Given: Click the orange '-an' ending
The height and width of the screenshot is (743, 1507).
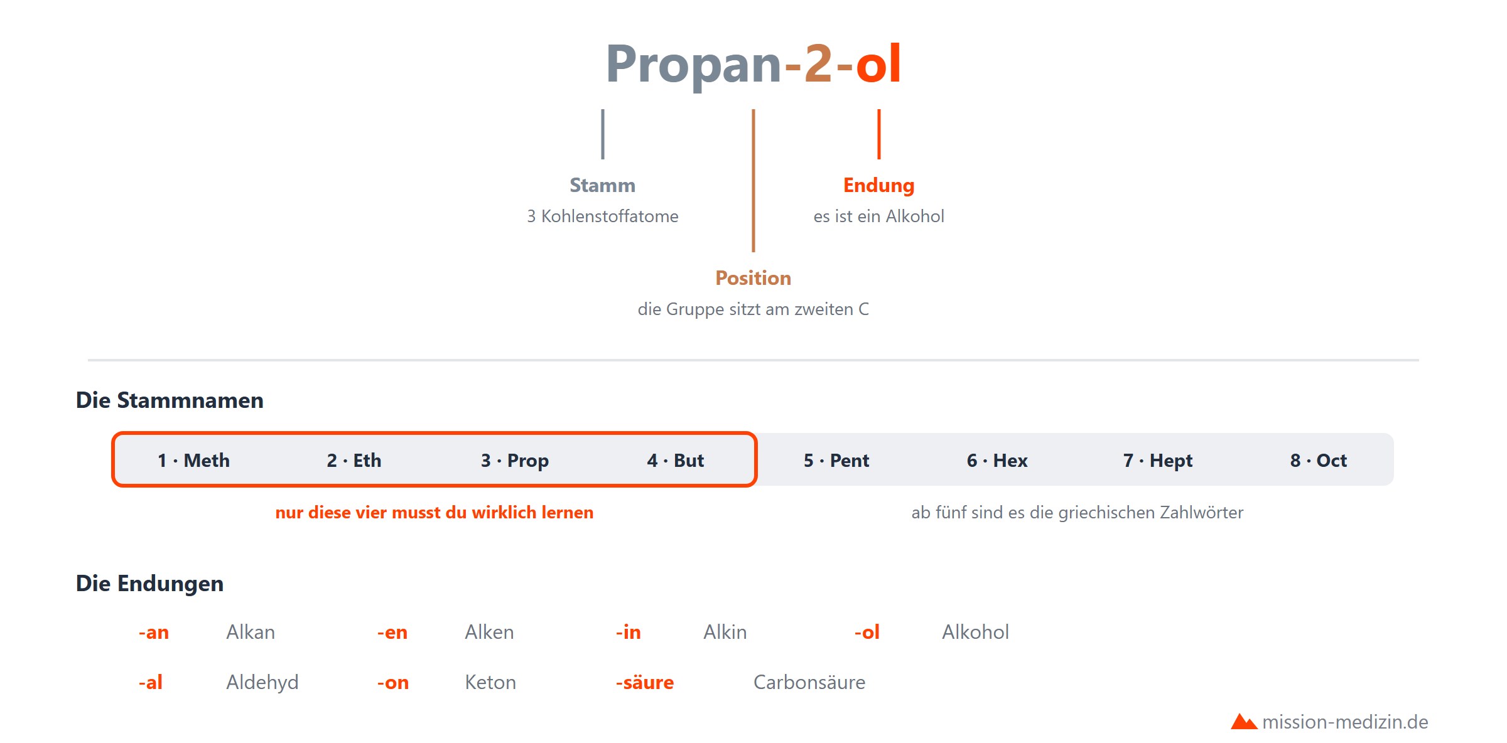Looking at the screenshot, I should [154, 633].
